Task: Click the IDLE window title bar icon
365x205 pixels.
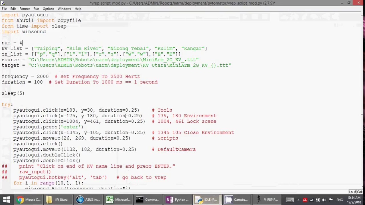Action: coord(3,3)
